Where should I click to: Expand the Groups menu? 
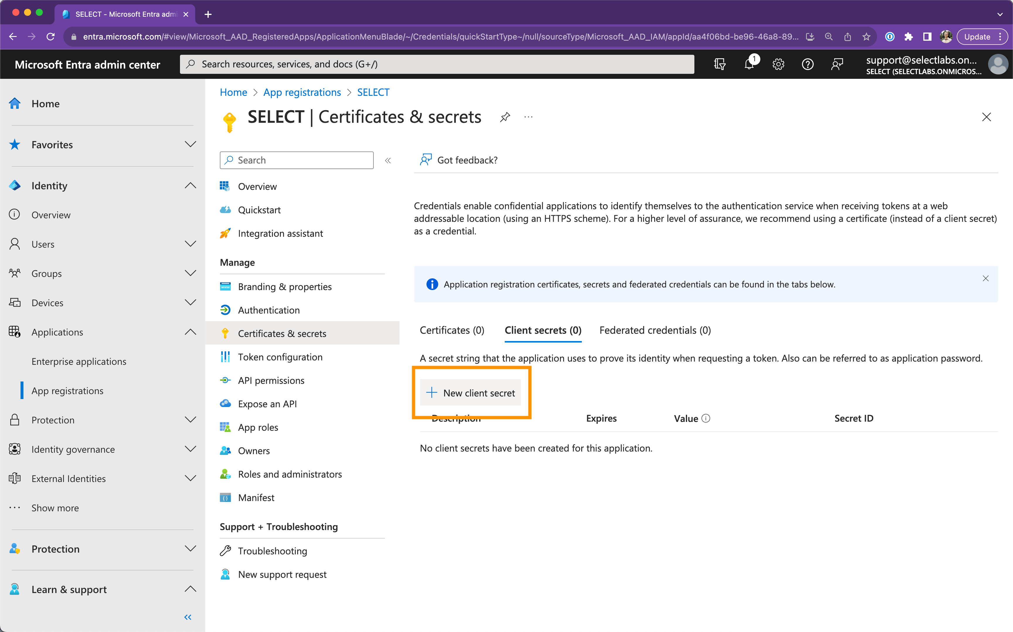190,273
